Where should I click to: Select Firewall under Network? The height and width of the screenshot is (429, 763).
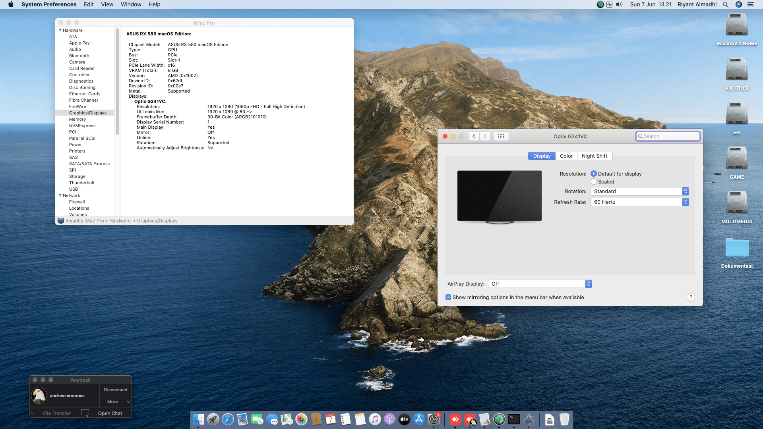pyautogui.click(x=77, y=202)
